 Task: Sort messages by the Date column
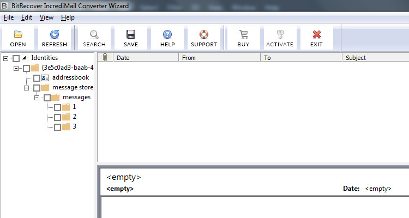point(146,57)
